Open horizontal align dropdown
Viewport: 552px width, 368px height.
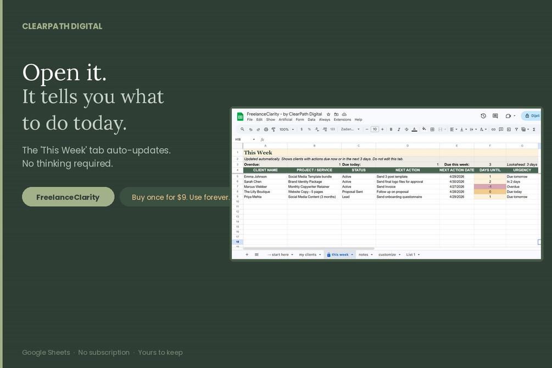[454, 129]
